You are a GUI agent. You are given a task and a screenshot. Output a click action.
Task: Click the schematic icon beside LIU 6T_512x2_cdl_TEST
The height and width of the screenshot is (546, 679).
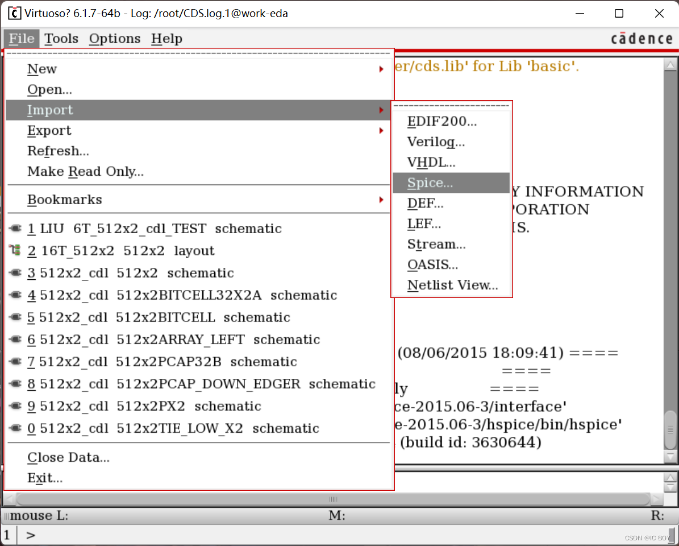tap(15, 228)
